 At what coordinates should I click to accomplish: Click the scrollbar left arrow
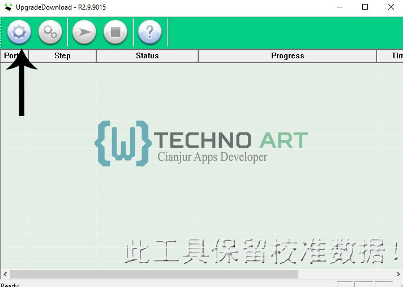(x=5, y=274)
